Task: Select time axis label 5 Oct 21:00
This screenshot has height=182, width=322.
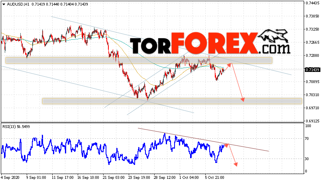Action: tap(214, 178)
